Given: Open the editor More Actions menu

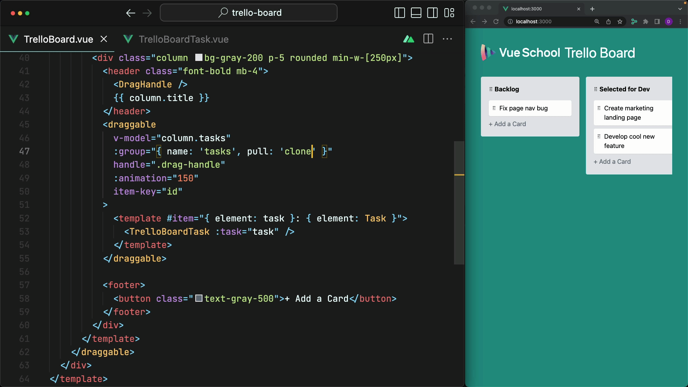Looking at the screenshot, I should click(x=447, y=39).
